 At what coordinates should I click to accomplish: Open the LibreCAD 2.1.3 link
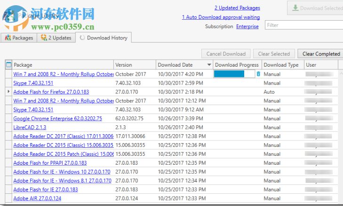click(x=30, y=127)
